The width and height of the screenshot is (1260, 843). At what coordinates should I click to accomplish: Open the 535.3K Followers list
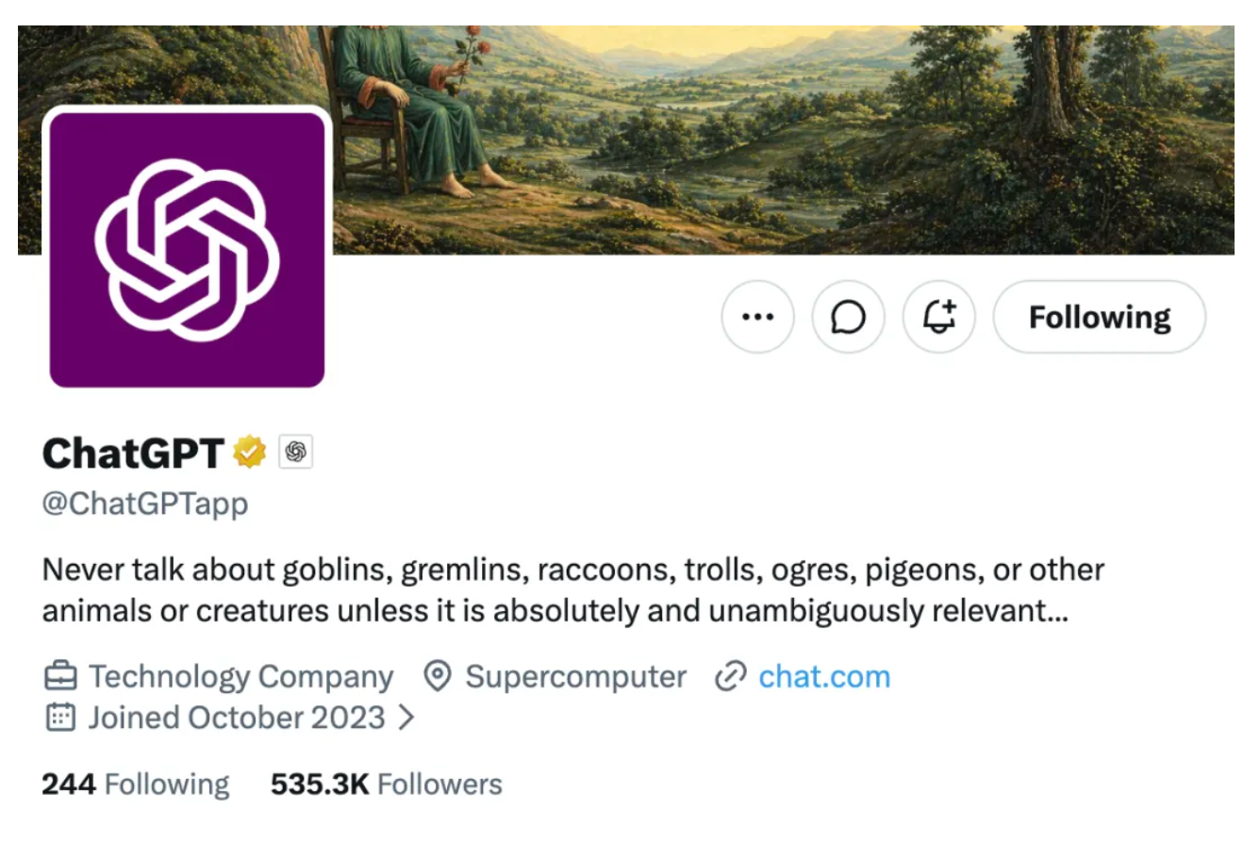(x=387, y=785)
